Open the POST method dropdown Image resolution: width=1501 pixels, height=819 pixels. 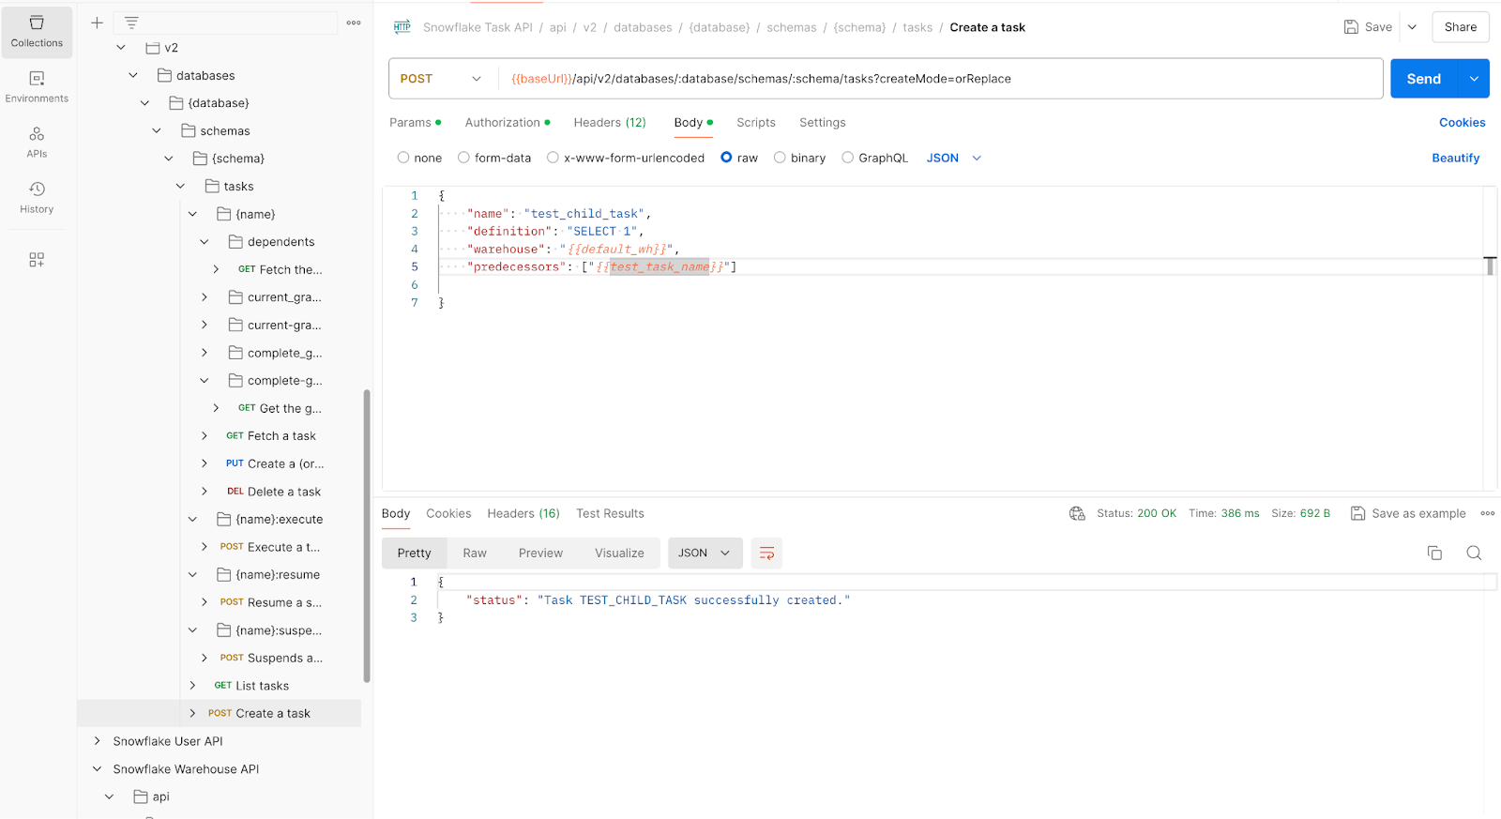(x=441, y=79)
